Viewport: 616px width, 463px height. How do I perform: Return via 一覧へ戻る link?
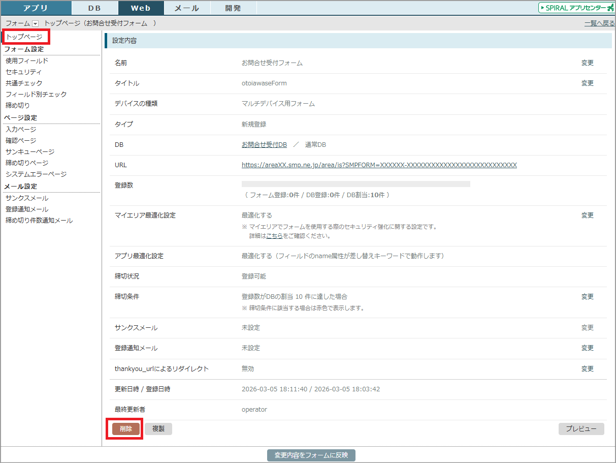(599, 23)
